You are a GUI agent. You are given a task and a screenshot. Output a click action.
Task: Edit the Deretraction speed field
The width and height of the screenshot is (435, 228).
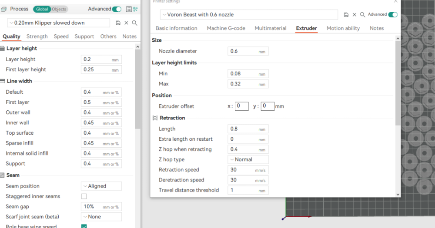[248, 180]
